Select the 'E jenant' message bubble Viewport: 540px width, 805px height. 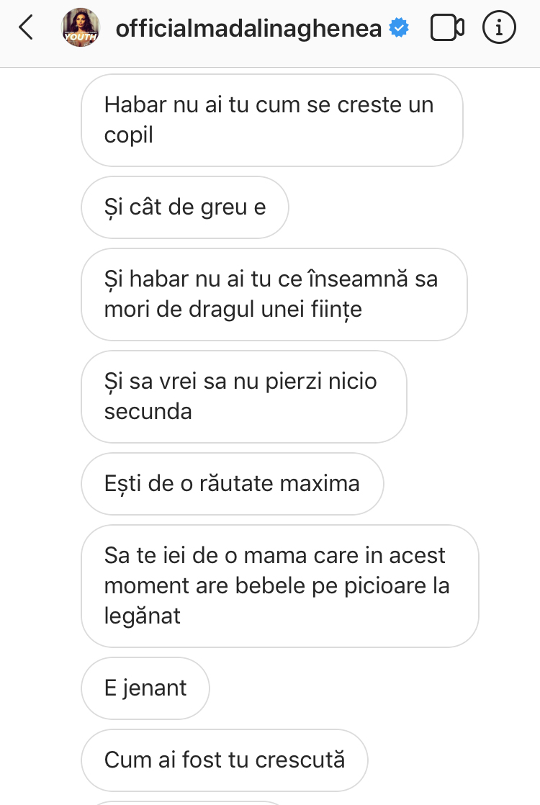click(145, 688)
